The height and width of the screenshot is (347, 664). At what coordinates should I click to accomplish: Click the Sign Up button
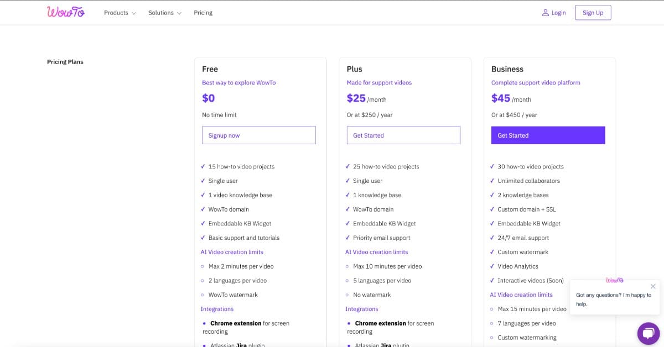593,13
